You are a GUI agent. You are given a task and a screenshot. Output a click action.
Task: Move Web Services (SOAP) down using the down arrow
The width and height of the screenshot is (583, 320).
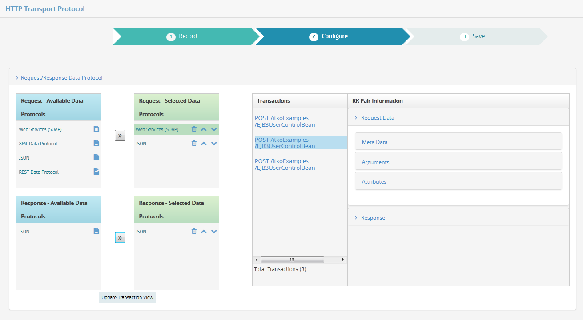(x=214, y=129)
